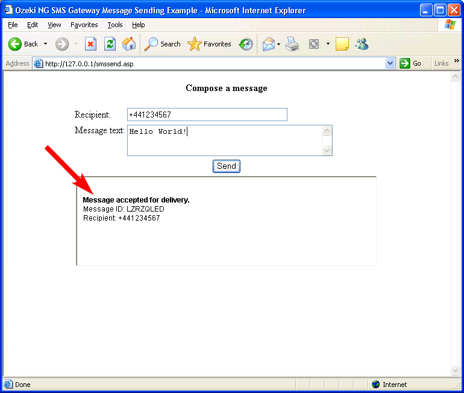
Task: Open the Back history dropdown arrow
Action: coord(45,44)
